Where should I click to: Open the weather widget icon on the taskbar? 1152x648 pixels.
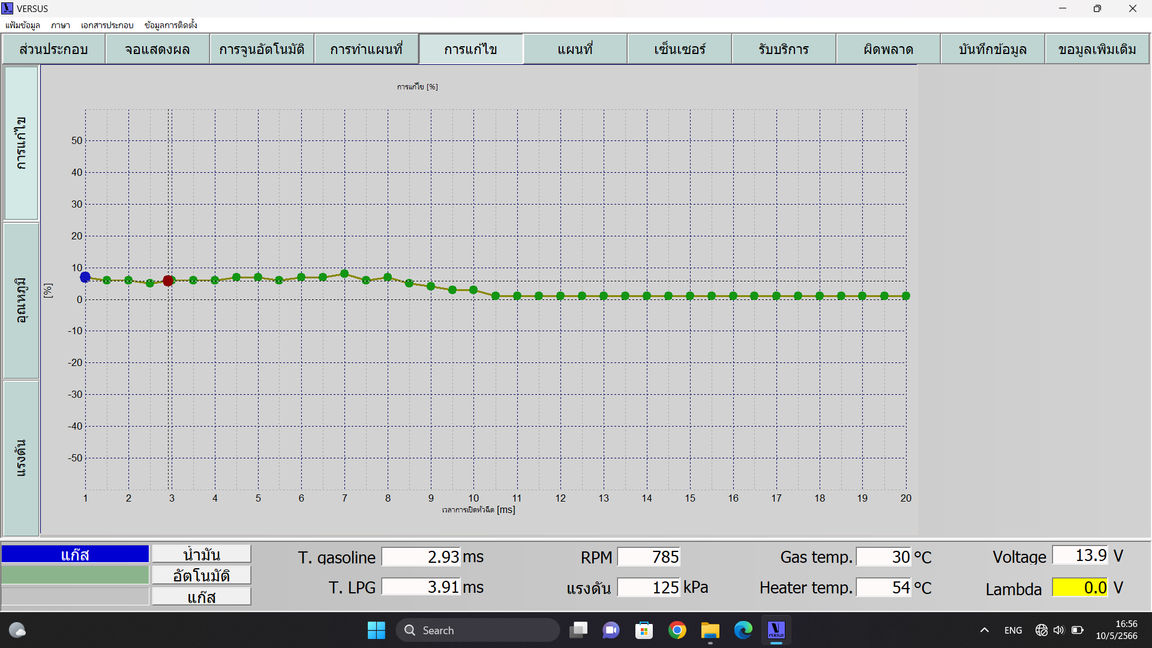click(x=17, y=630)
